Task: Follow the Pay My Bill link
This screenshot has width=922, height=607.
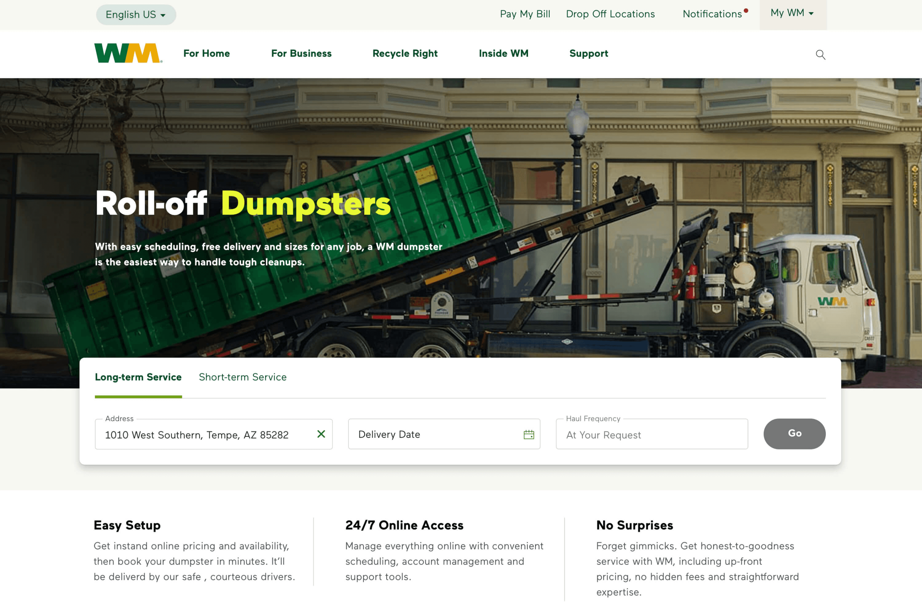Action: point(525,14)
